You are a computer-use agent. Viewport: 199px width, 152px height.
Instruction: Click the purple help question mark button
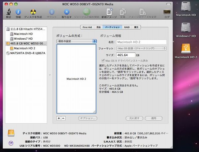[x=11, y=143]
